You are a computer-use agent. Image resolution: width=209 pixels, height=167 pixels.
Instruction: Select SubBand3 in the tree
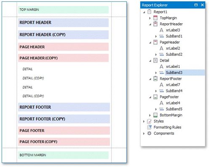click(x=174, y=73)
